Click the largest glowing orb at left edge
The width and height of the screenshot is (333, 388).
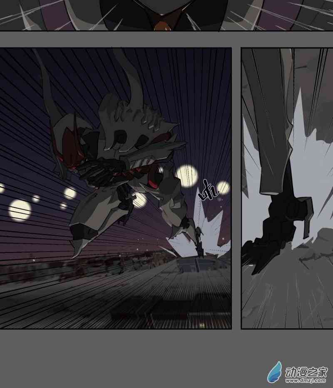point(20,210)
